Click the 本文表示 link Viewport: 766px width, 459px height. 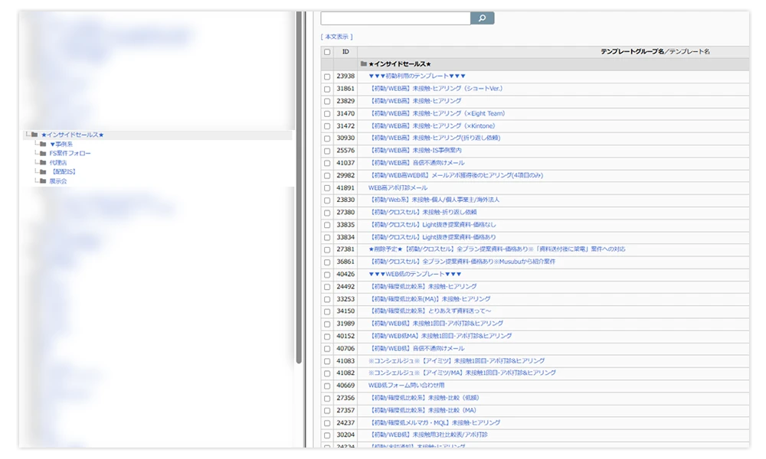337,37
